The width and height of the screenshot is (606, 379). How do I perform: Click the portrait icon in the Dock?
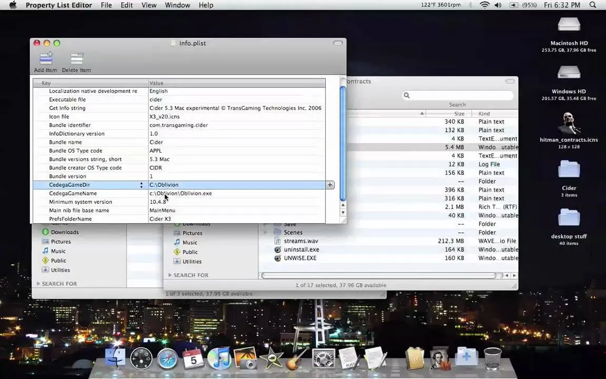(440, 359)
